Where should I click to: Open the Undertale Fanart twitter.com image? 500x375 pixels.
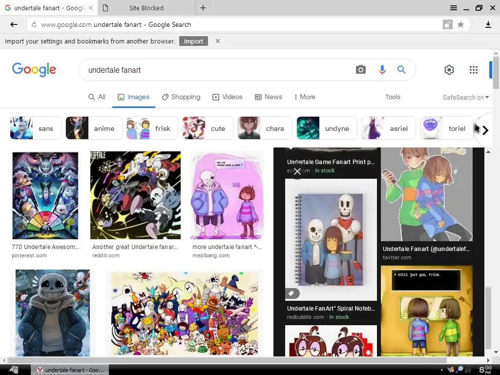tap(427, 194)
